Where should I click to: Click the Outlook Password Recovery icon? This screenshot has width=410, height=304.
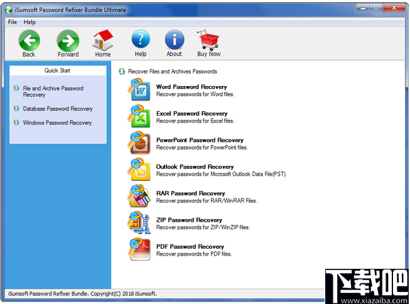pyautogui.click(x=139, y=170)
